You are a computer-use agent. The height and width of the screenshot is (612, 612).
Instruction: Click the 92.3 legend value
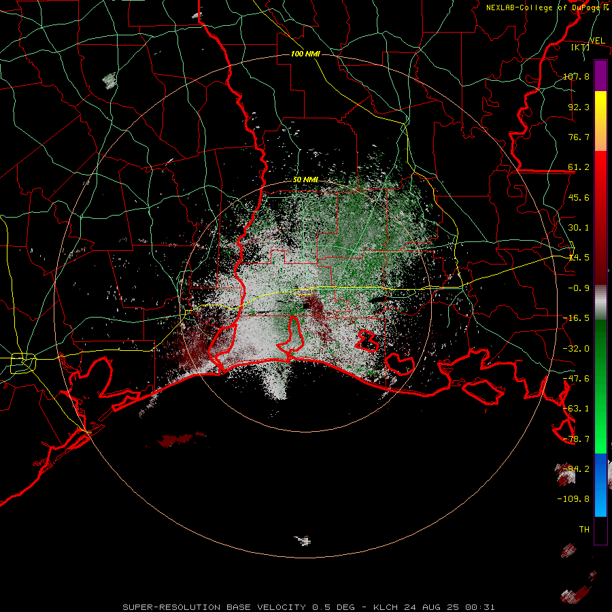coord(579,107)
